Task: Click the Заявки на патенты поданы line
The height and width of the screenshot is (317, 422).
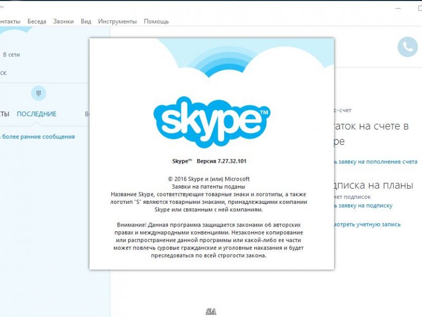Action: pyautogui.click(x=208, y=187)
